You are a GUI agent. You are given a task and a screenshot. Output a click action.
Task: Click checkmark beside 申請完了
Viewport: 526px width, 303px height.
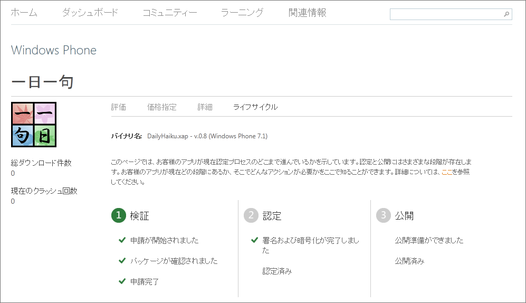click(x=122, y=281)
